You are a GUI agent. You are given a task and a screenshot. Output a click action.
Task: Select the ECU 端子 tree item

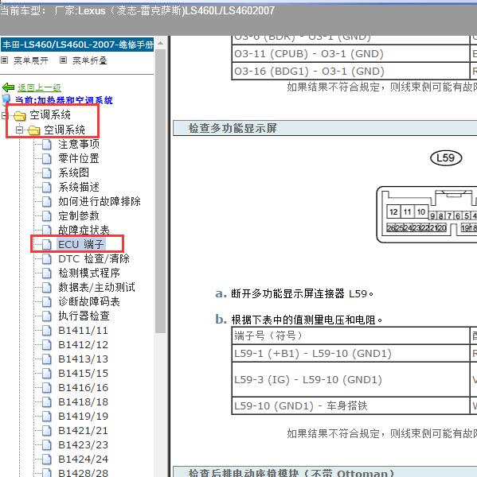click(x=81, y=244)
